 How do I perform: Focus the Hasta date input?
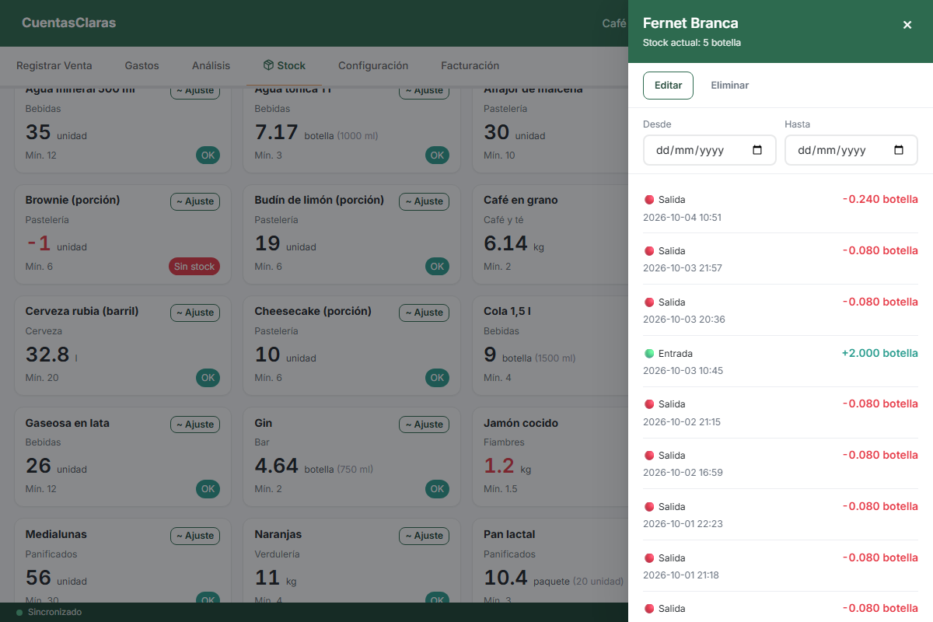pos(851,150)
